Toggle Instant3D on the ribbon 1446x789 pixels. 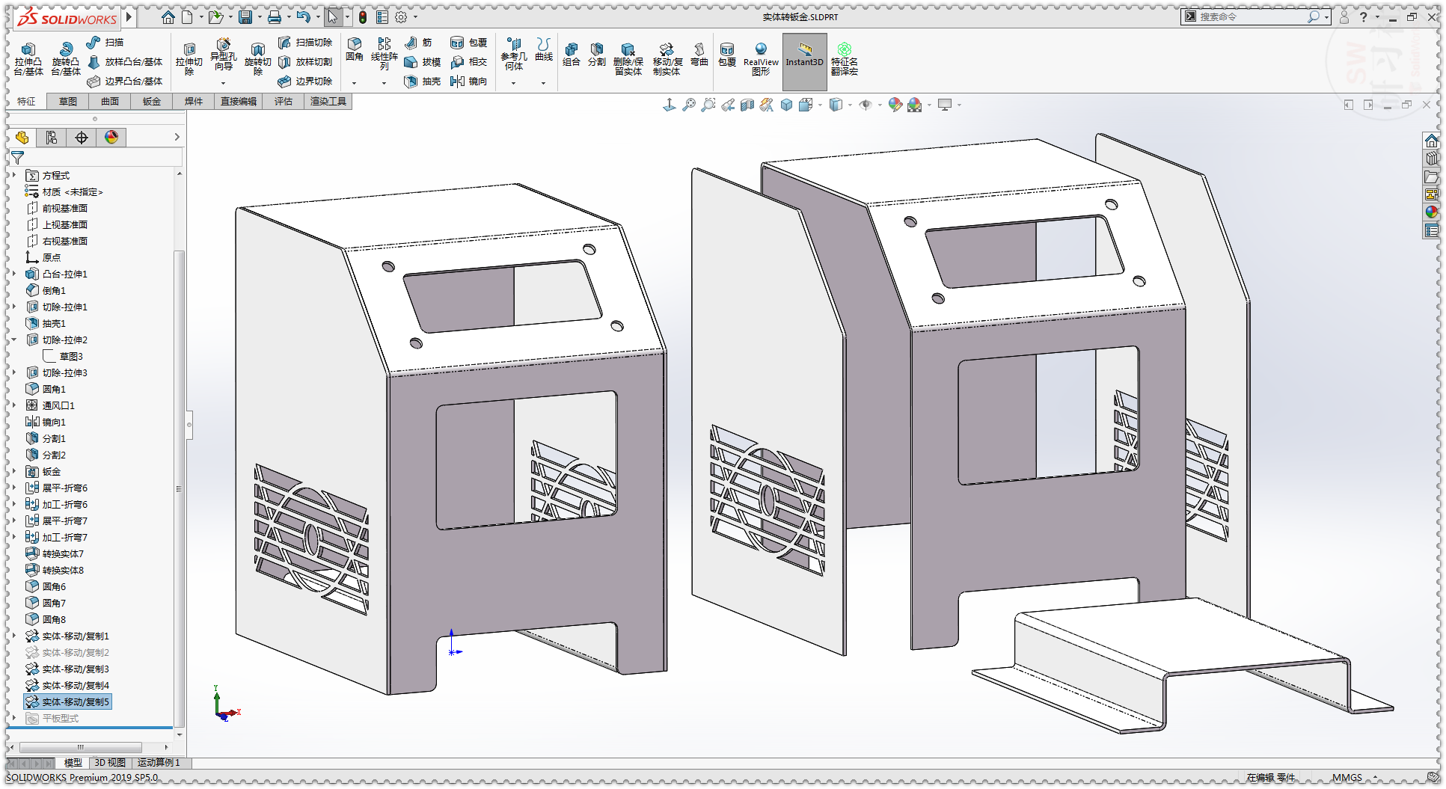[x=804, y=60]
